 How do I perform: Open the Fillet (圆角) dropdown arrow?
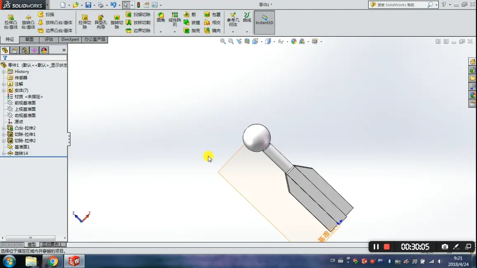[161, 32]
